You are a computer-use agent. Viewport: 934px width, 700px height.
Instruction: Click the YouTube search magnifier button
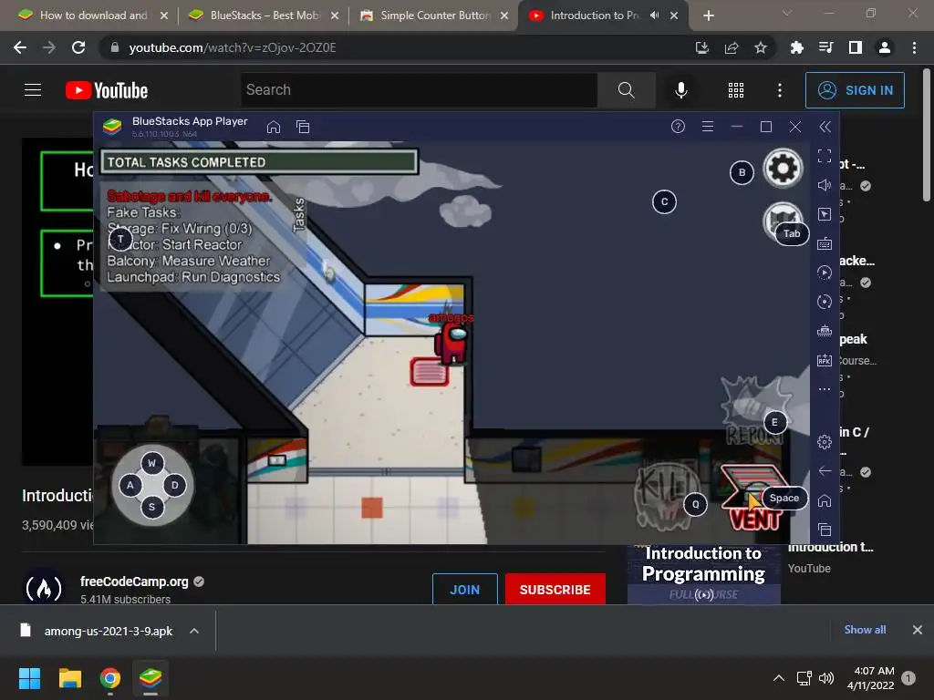click(x=626, y=90)
